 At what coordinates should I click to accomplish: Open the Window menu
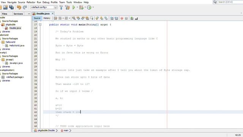click(x=77, y=2)
